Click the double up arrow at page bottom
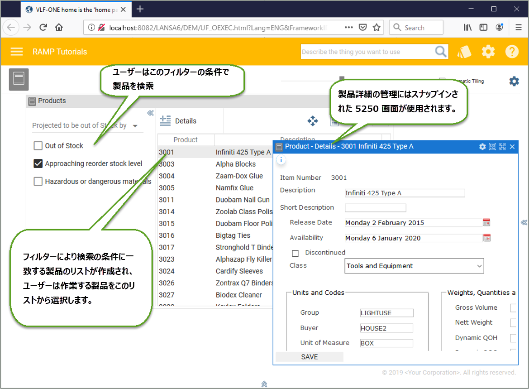Screen dimensions: 529x389 (264, 384)
